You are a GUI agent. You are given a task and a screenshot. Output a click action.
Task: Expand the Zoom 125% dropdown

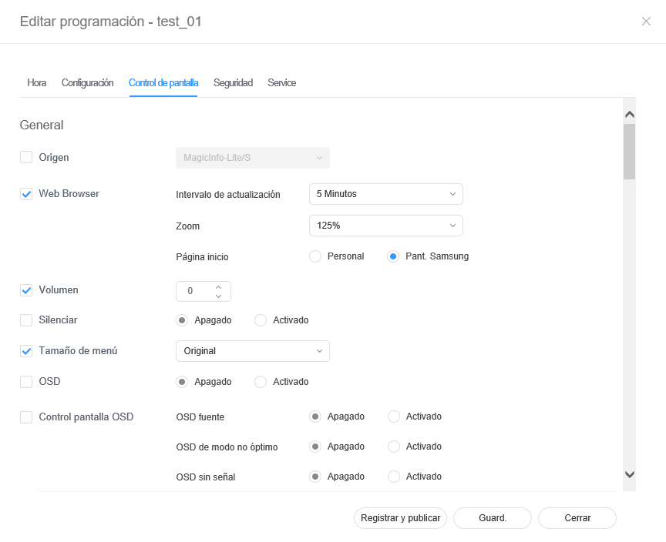coord(385,226)
